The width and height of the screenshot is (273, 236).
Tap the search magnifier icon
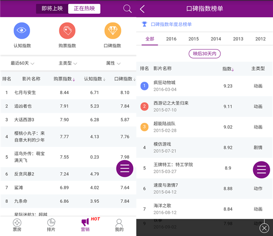click(127, 9)
